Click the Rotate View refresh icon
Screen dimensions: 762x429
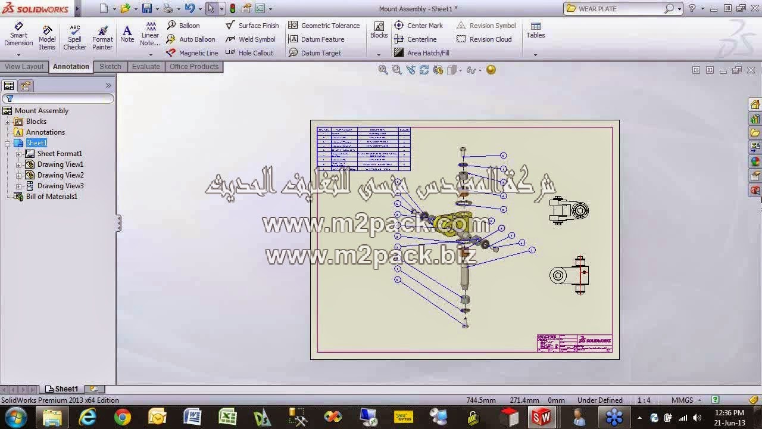[x=424, y=70]
